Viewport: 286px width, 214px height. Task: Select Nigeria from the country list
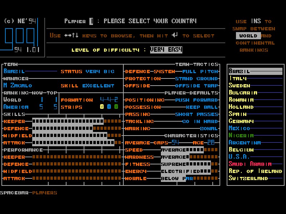point(241,136)
